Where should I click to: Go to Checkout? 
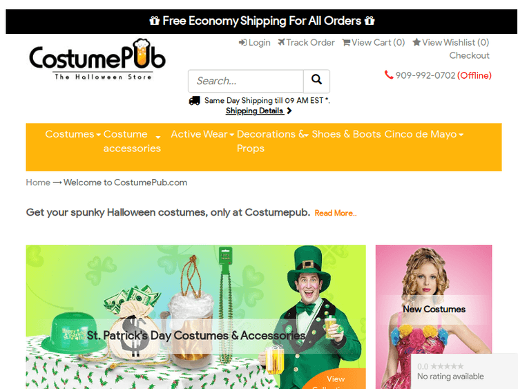(x=469, y=55)
